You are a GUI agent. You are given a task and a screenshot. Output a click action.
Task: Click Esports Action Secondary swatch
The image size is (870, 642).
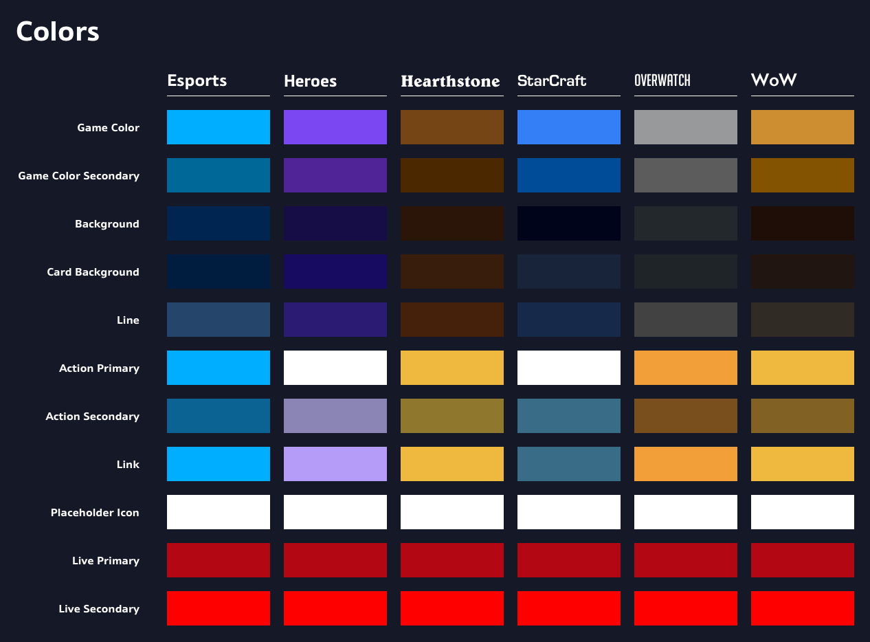(219, 416)
